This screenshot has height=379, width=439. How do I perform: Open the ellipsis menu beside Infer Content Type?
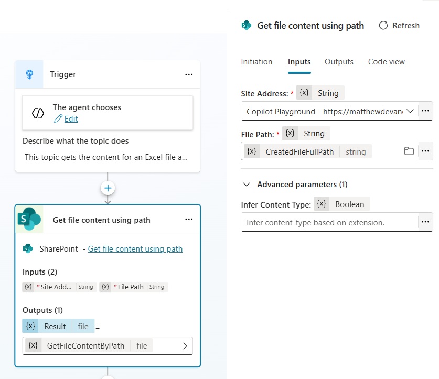[x=425, y=222]
